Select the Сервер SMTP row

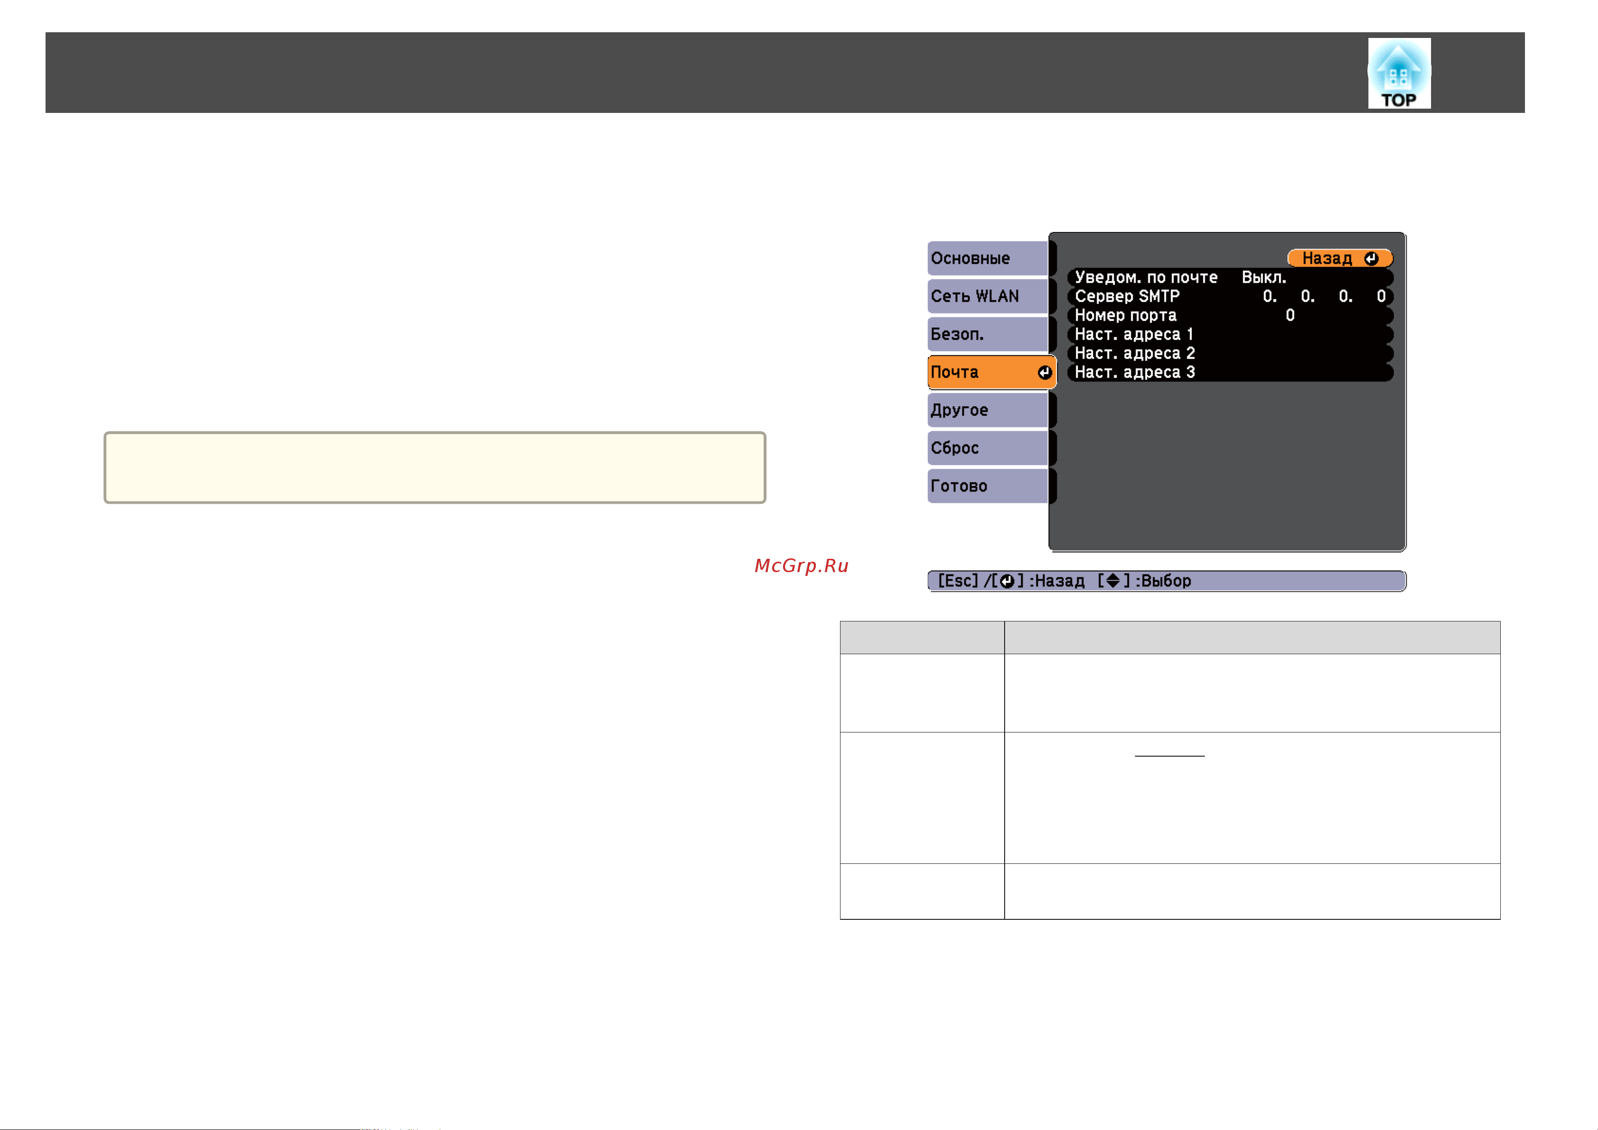click(1230, 296)
